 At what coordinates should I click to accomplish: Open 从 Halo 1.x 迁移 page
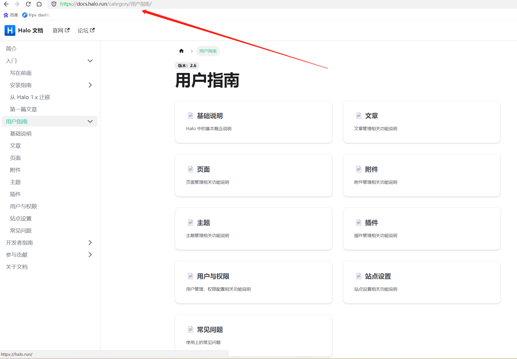tap(30, 97)
